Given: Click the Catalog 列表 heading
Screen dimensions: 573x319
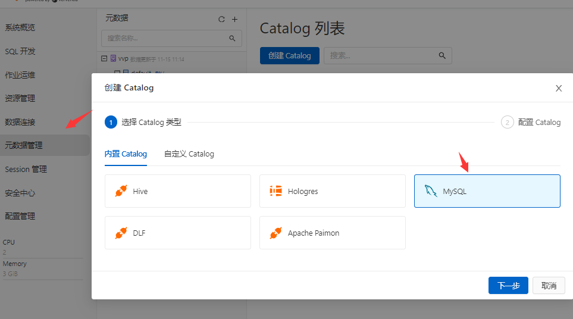Looking at the screenshot, I should [x=302, y=28].
